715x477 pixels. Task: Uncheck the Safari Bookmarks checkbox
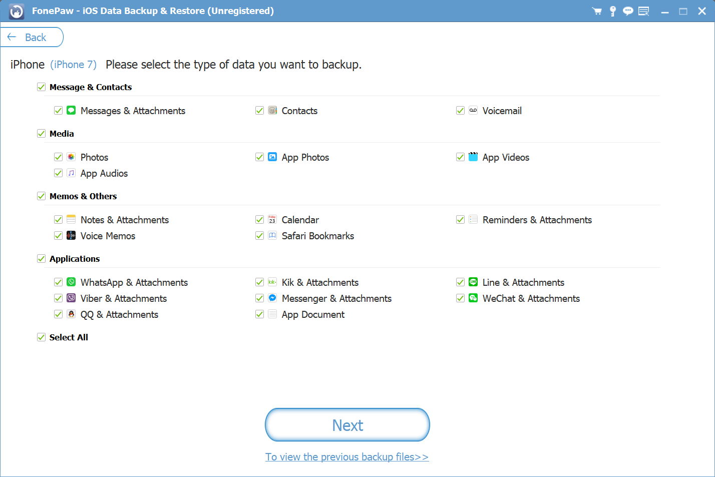pos(259,235)
